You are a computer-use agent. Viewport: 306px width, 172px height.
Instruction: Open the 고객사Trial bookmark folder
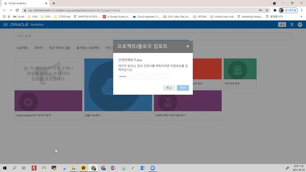pos(62,17)
